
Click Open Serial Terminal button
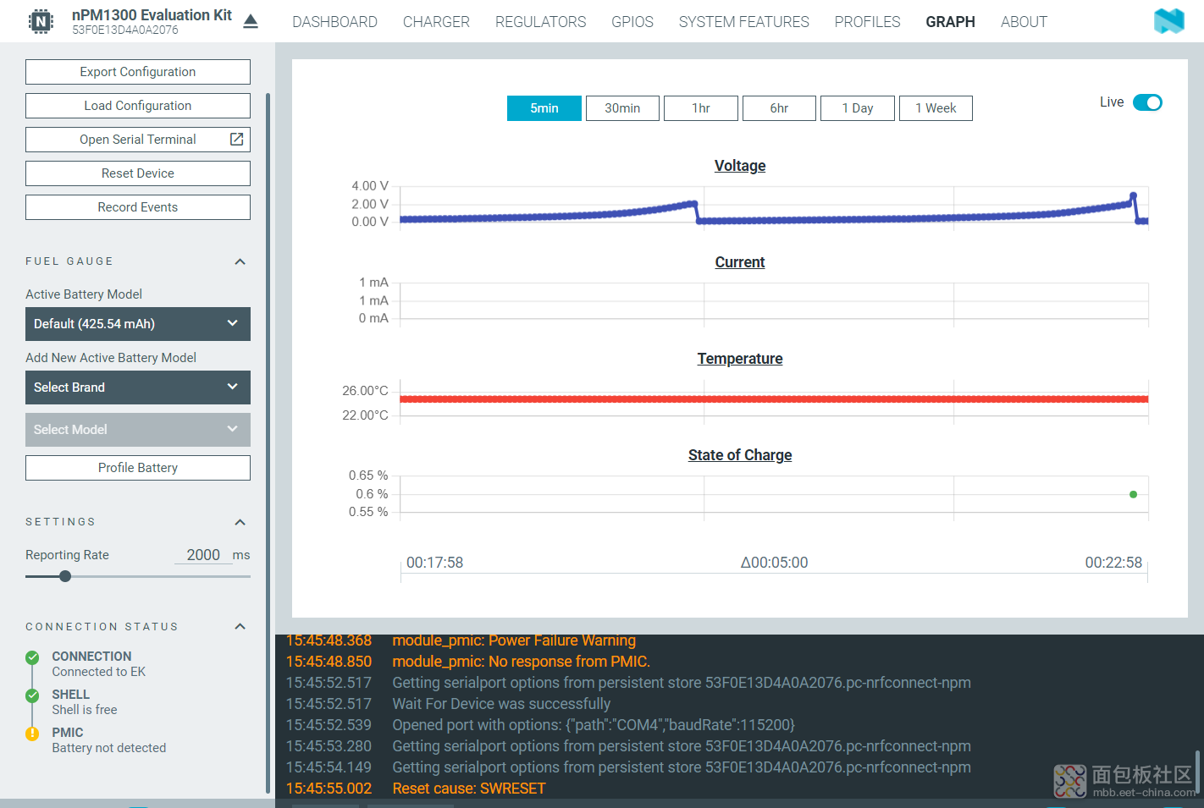point(138,140)
